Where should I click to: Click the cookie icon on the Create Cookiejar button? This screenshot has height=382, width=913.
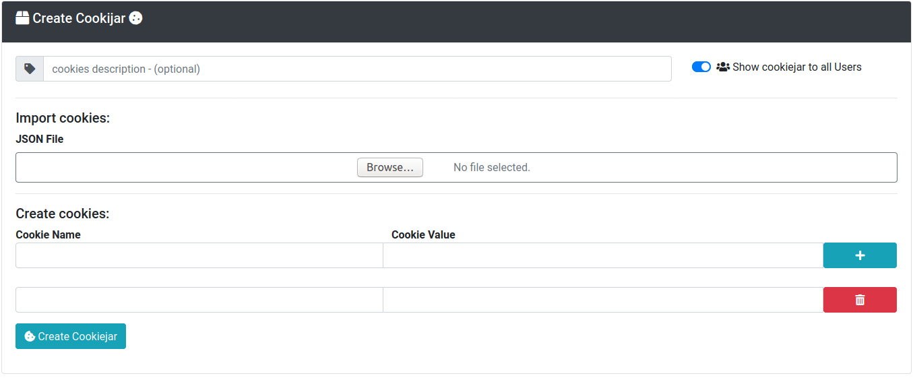click(30, 336)
